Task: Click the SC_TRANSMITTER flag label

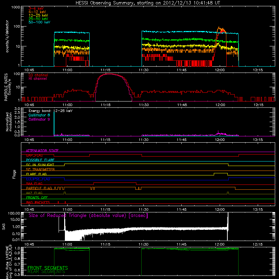Action: tap(40, 169)
